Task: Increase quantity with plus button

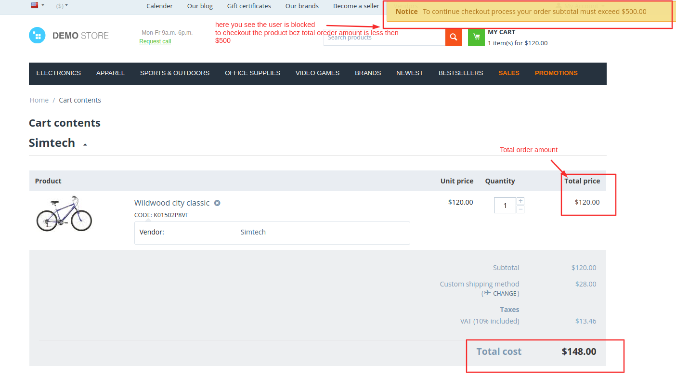Action: tap(520, 201)
